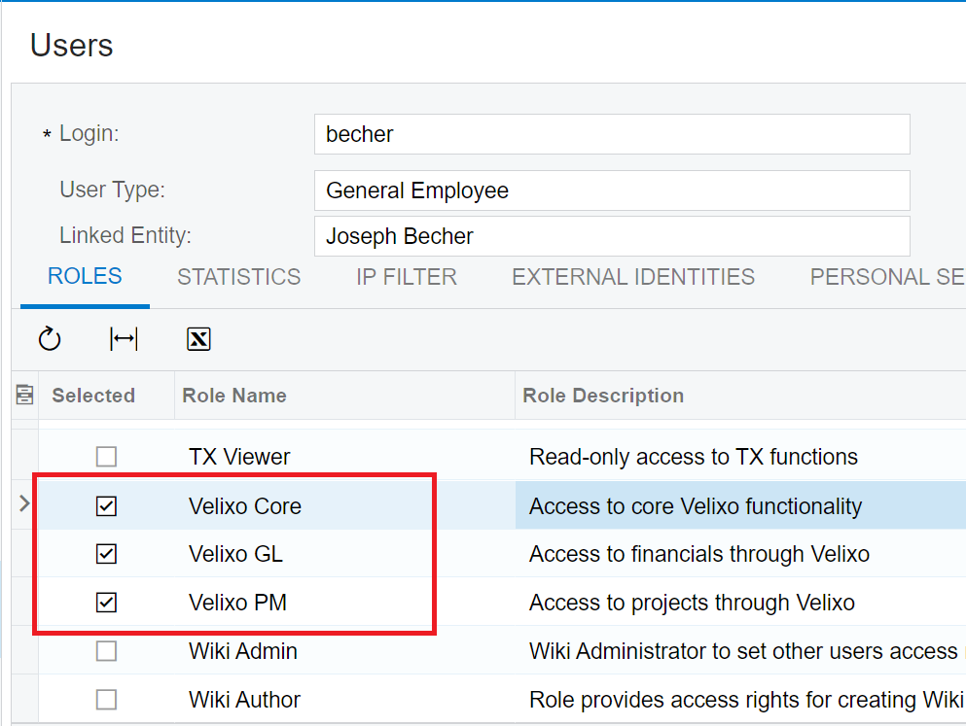Tick the Wiki Author role checkbox

107,700
